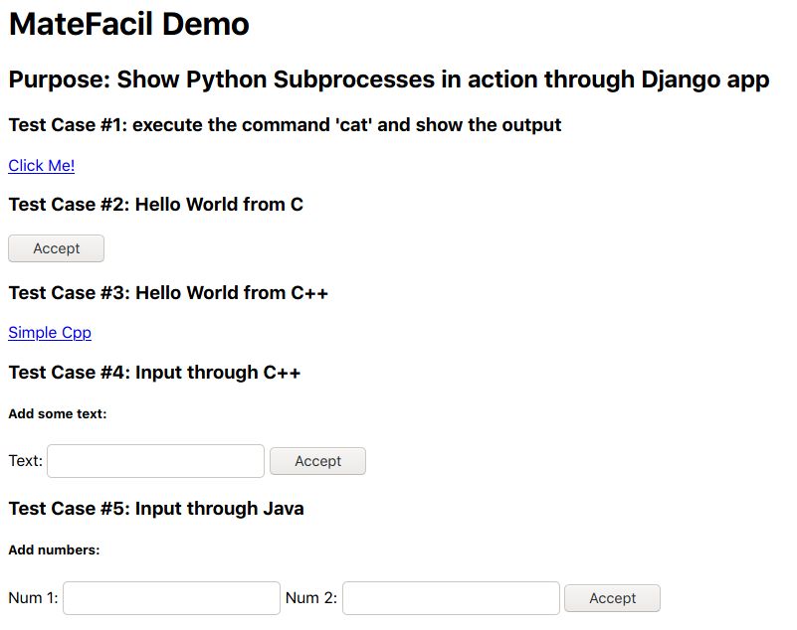Click the 'Num 2:' field label

point(311,598)
